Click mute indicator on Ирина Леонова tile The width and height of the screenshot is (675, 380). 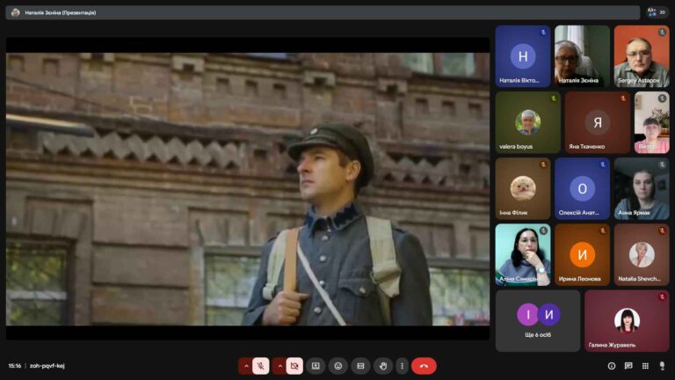[x=603, y=231]
